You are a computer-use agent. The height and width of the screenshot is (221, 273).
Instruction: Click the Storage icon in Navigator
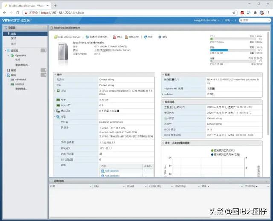[9, 70]
